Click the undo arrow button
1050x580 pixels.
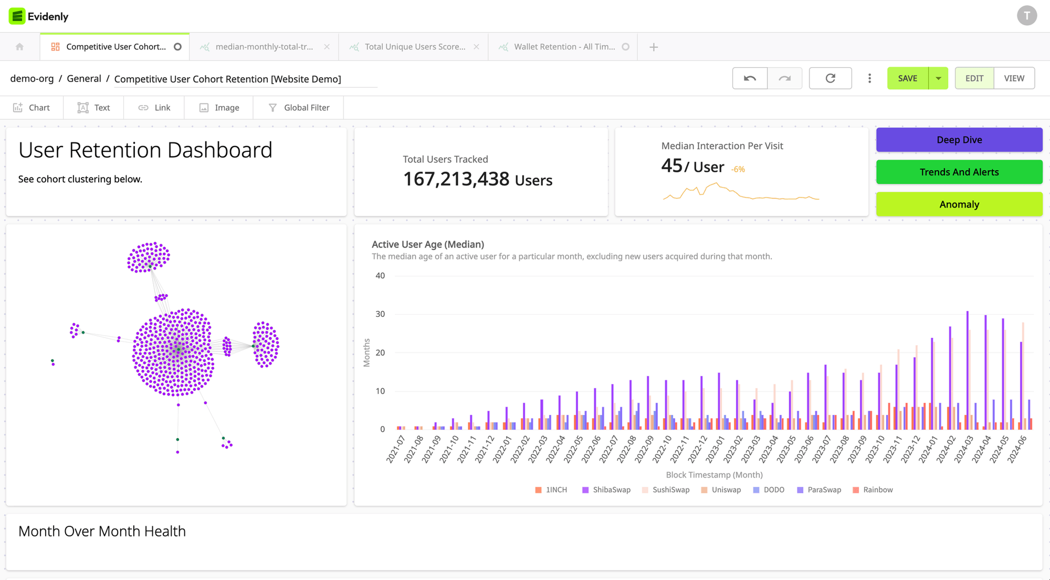(x=750, y=78)
